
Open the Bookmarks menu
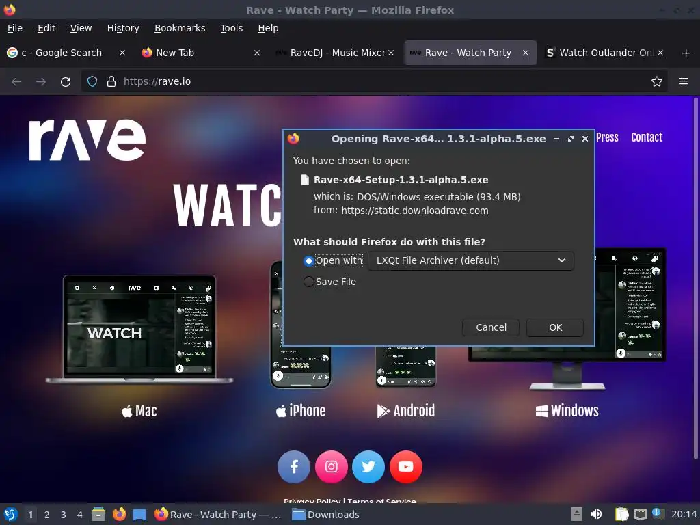click(x=180, y=28)
